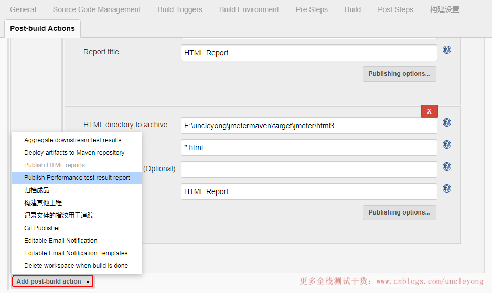Choose Git Publisher from the menu
Screen dimensions: 492x293
(x=42, y=228)
